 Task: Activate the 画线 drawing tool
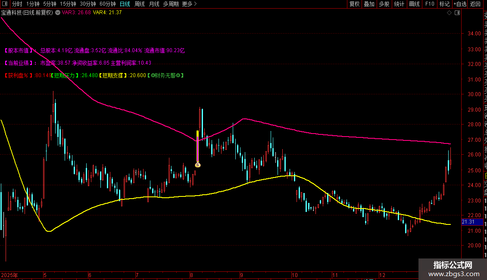414,4
